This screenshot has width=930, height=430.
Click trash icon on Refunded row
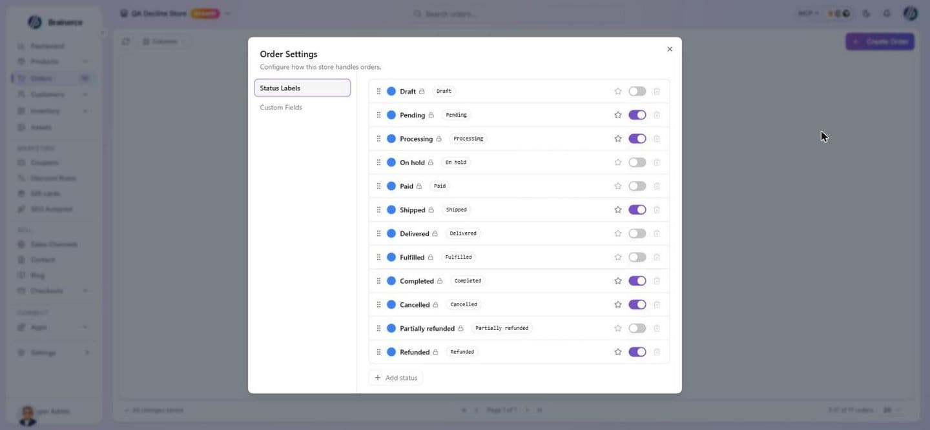(x=657, y=352)
